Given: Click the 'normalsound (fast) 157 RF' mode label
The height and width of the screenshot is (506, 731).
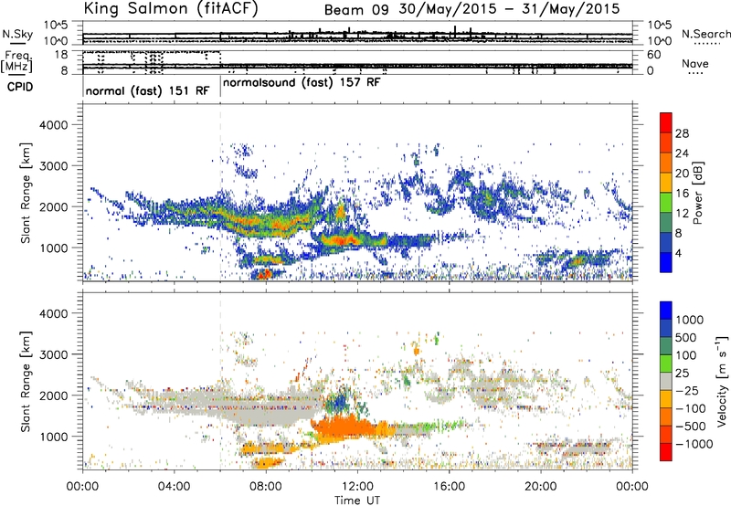Looking at the screenshot, I should (302, 82).
